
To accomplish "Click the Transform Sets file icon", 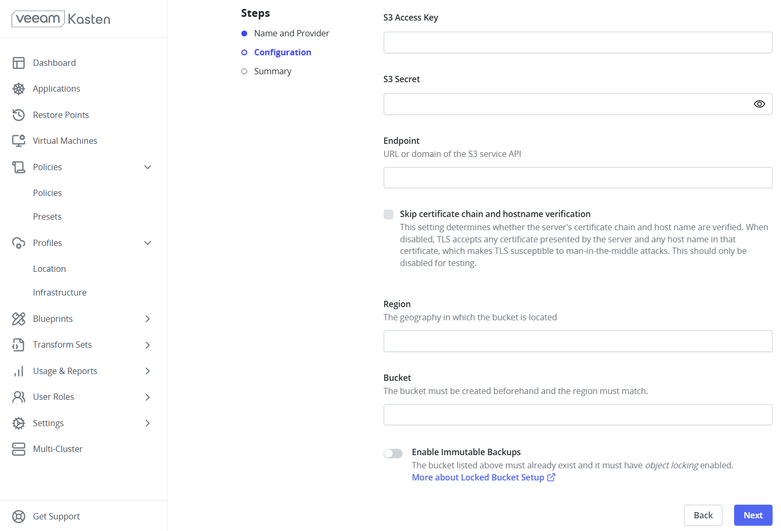I will (18, 345).
